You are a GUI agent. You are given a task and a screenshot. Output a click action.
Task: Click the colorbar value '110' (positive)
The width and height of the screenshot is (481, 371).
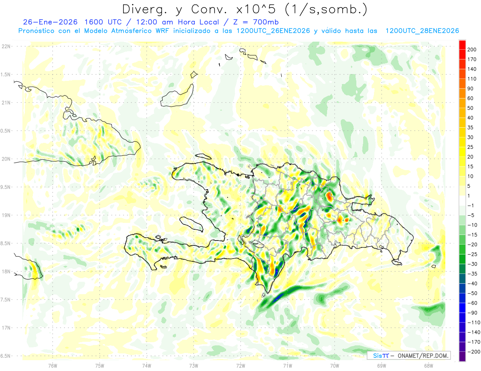coord(472,79)
